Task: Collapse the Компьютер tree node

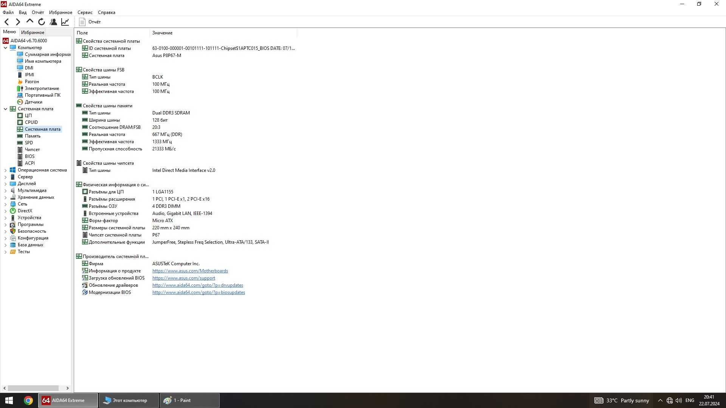Action: click(5, 48)
